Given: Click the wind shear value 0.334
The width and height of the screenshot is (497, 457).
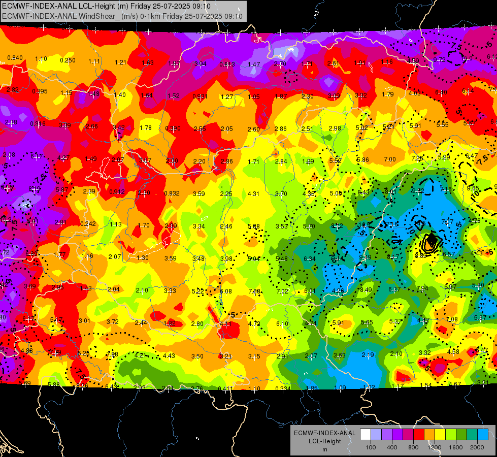Looking at the screenshot, I should (283, 389).
